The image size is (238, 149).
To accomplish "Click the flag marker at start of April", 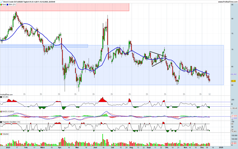I will click(x=59, y=93).
